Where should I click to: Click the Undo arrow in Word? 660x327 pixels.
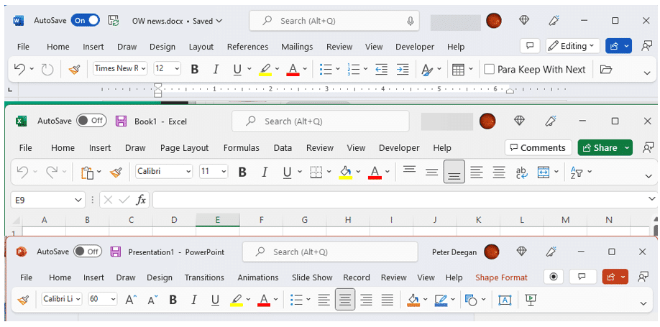point(20,70)
